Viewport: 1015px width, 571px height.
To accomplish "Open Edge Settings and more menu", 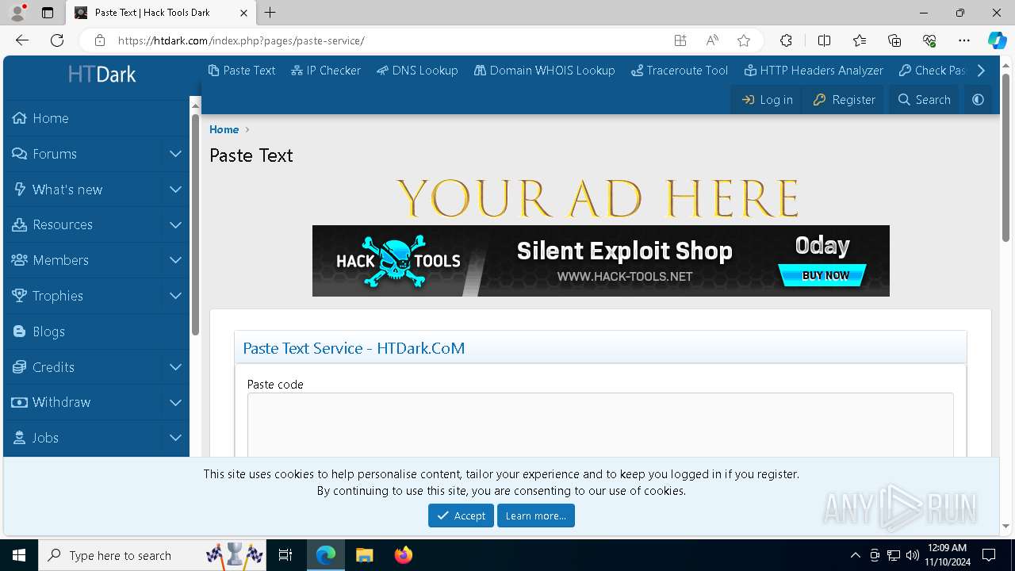I will point(964,40).
